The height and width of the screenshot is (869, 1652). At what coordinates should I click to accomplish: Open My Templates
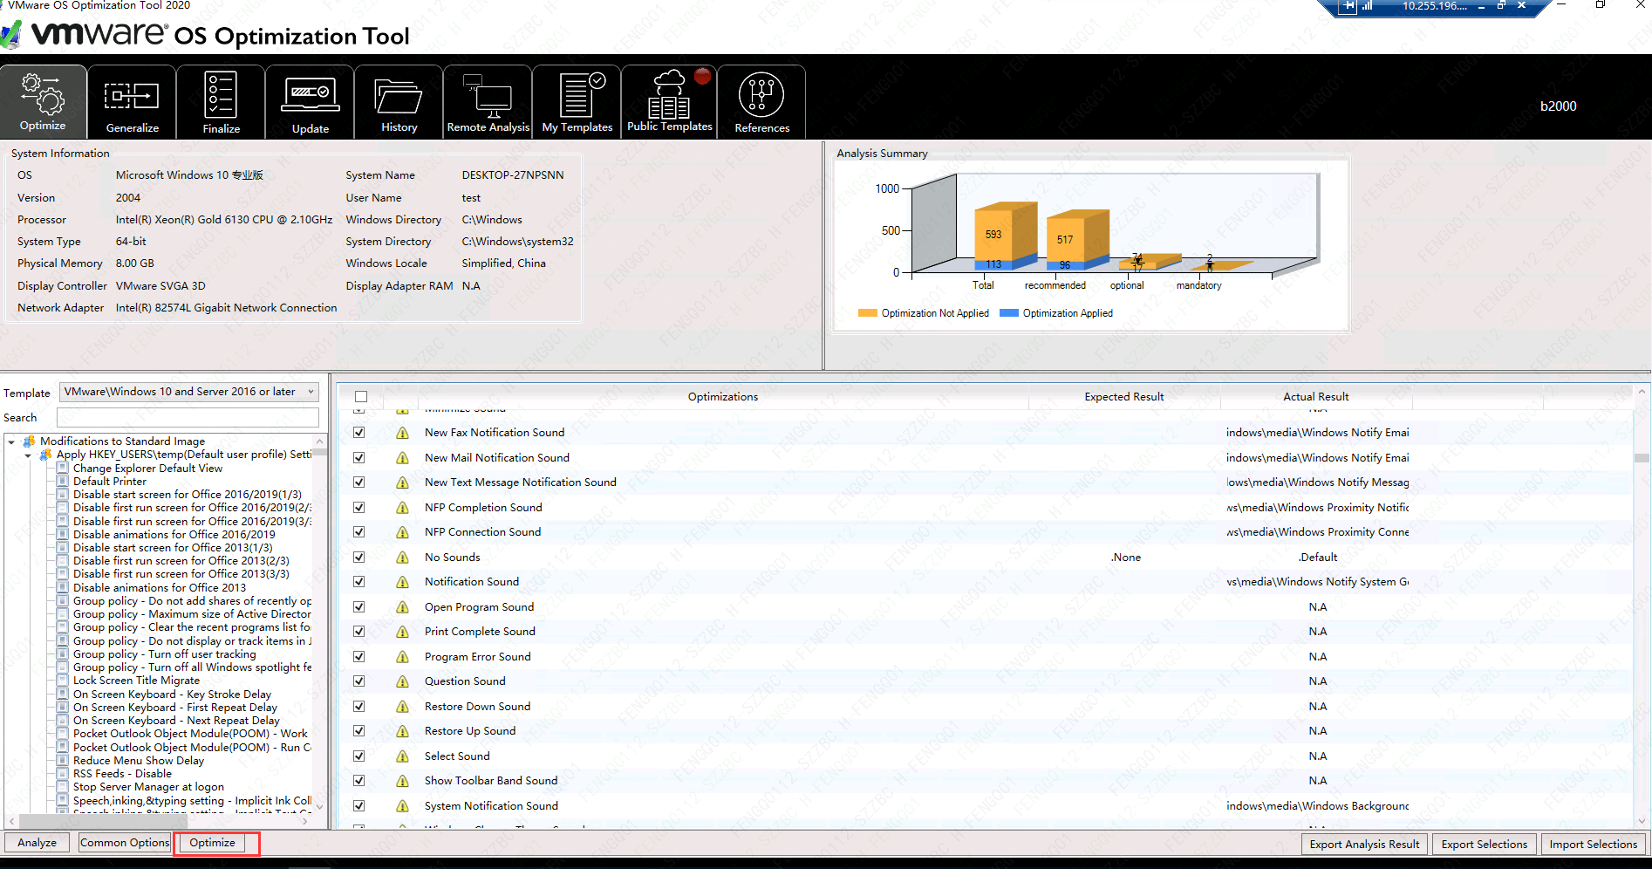pyautogui.click(x=577, y=101)
